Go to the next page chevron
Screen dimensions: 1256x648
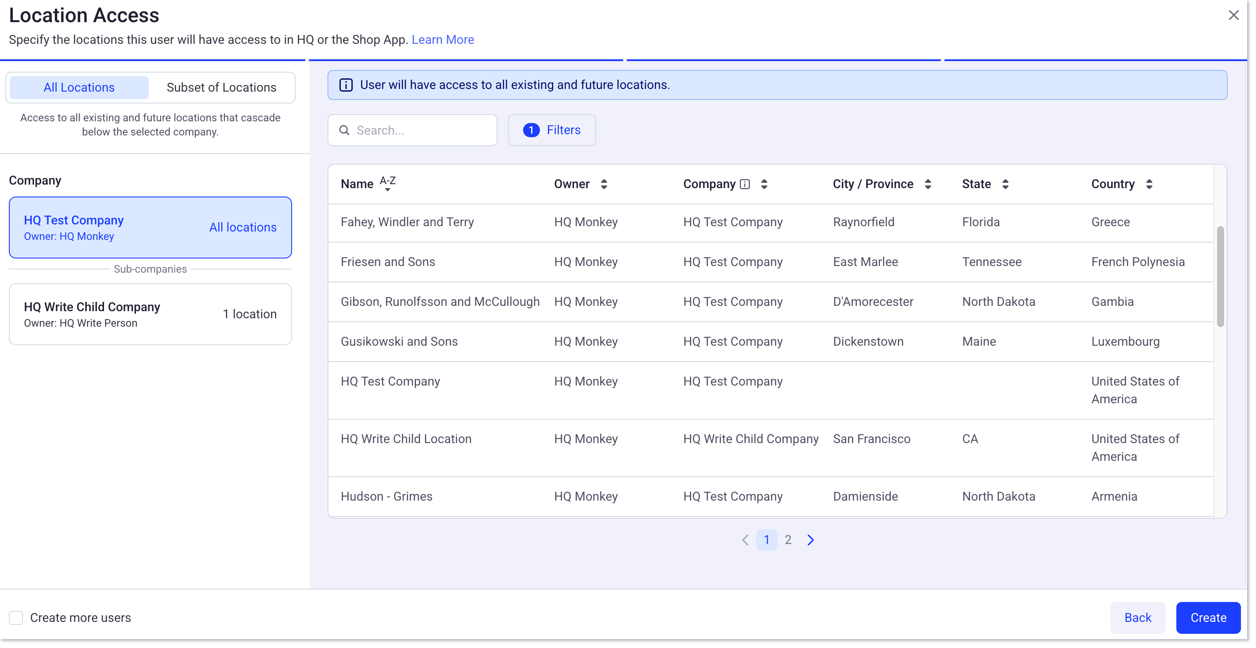[810, 540]
